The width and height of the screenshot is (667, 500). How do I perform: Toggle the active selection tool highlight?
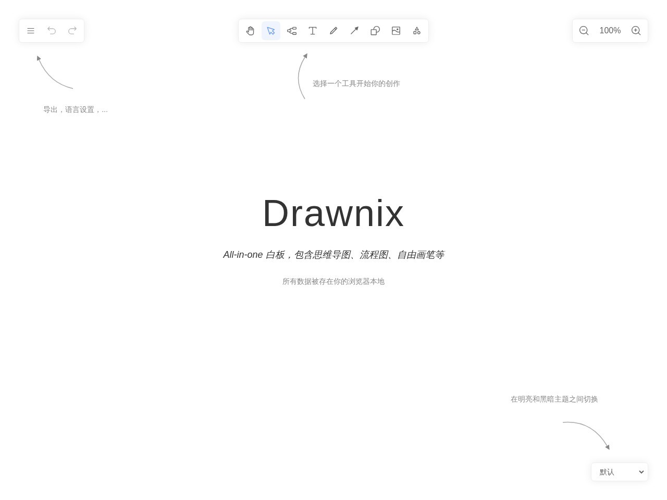(x=271, y=31)
